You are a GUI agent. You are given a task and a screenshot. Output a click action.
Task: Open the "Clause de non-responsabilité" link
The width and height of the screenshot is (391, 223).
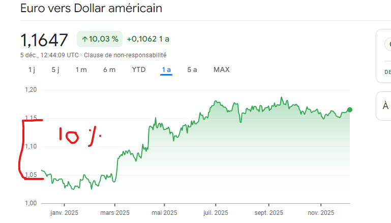tap(125, 55)
